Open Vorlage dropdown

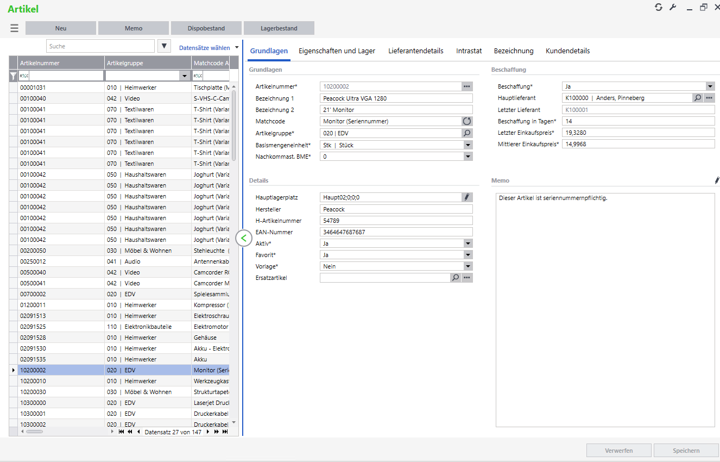pos(468,266)
